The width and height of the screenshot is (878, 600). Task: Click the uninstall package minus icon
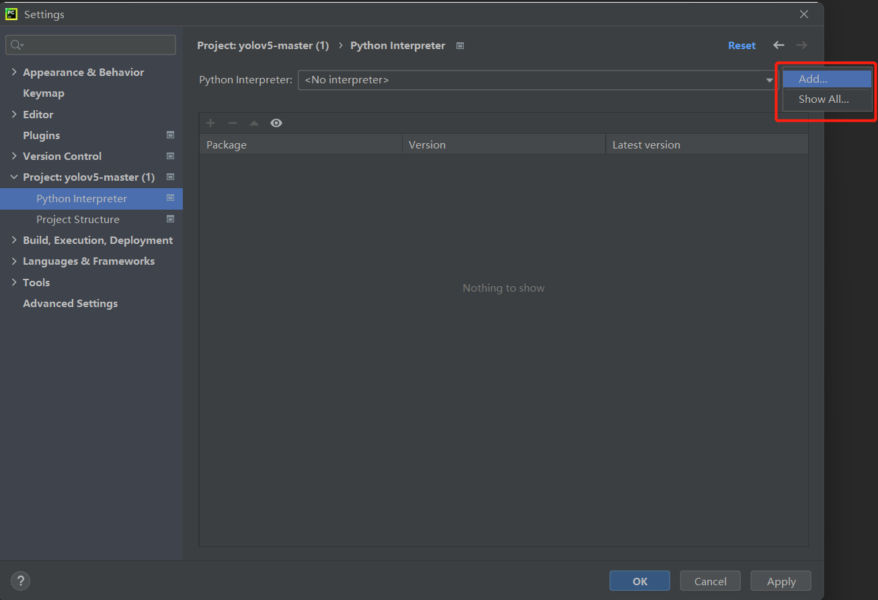233,123
